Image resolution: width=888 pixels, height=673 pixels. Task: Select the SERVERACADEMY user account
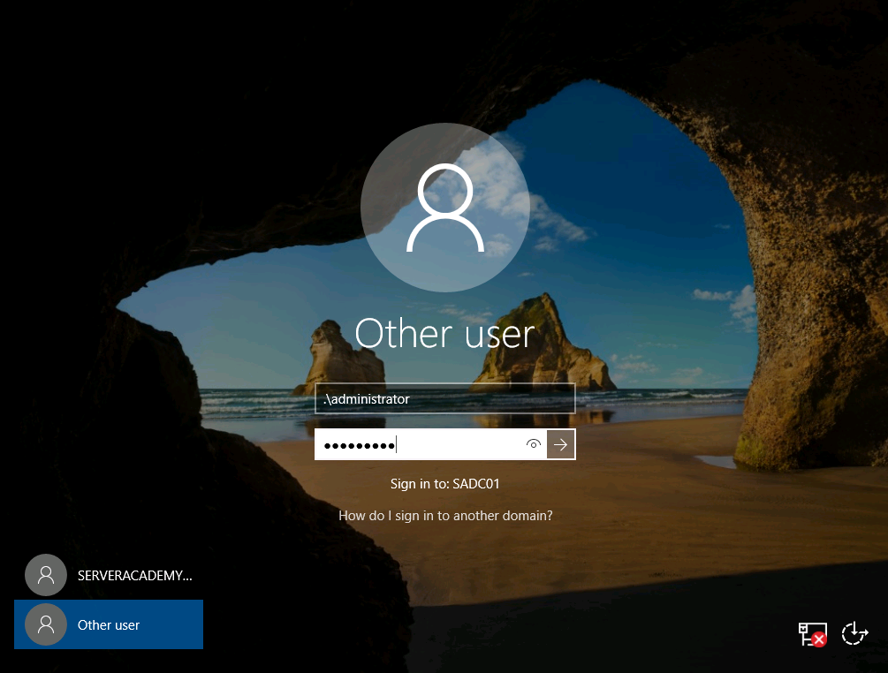pyautogui.click(x=109, y=575)
